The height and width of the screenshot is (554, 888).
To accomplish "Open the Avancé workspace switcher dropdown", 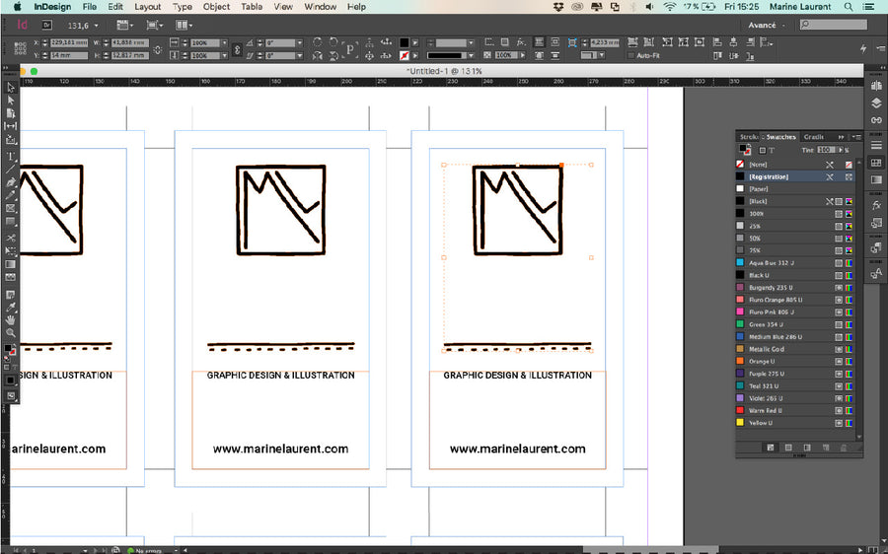I will (767, 25).
